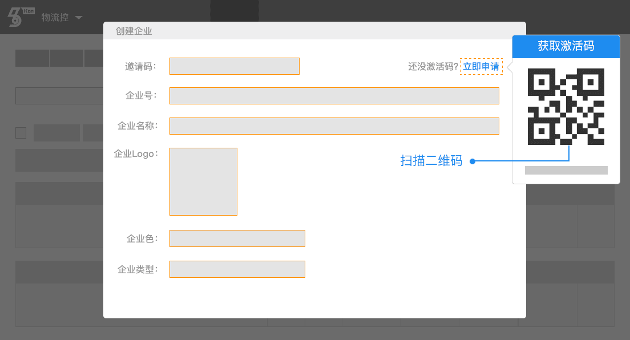Click the 立即申请 link
This screenshot has width=630, height=340.
pos(481,66)
